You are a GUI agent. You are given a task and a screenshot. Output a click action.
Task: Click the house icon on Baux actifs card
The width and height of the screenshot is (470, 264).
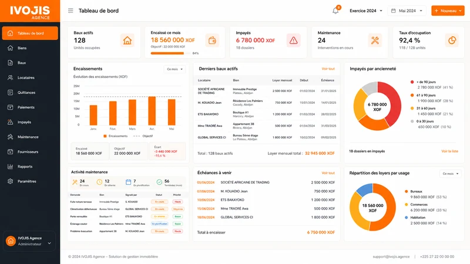[x=127, y=40]
